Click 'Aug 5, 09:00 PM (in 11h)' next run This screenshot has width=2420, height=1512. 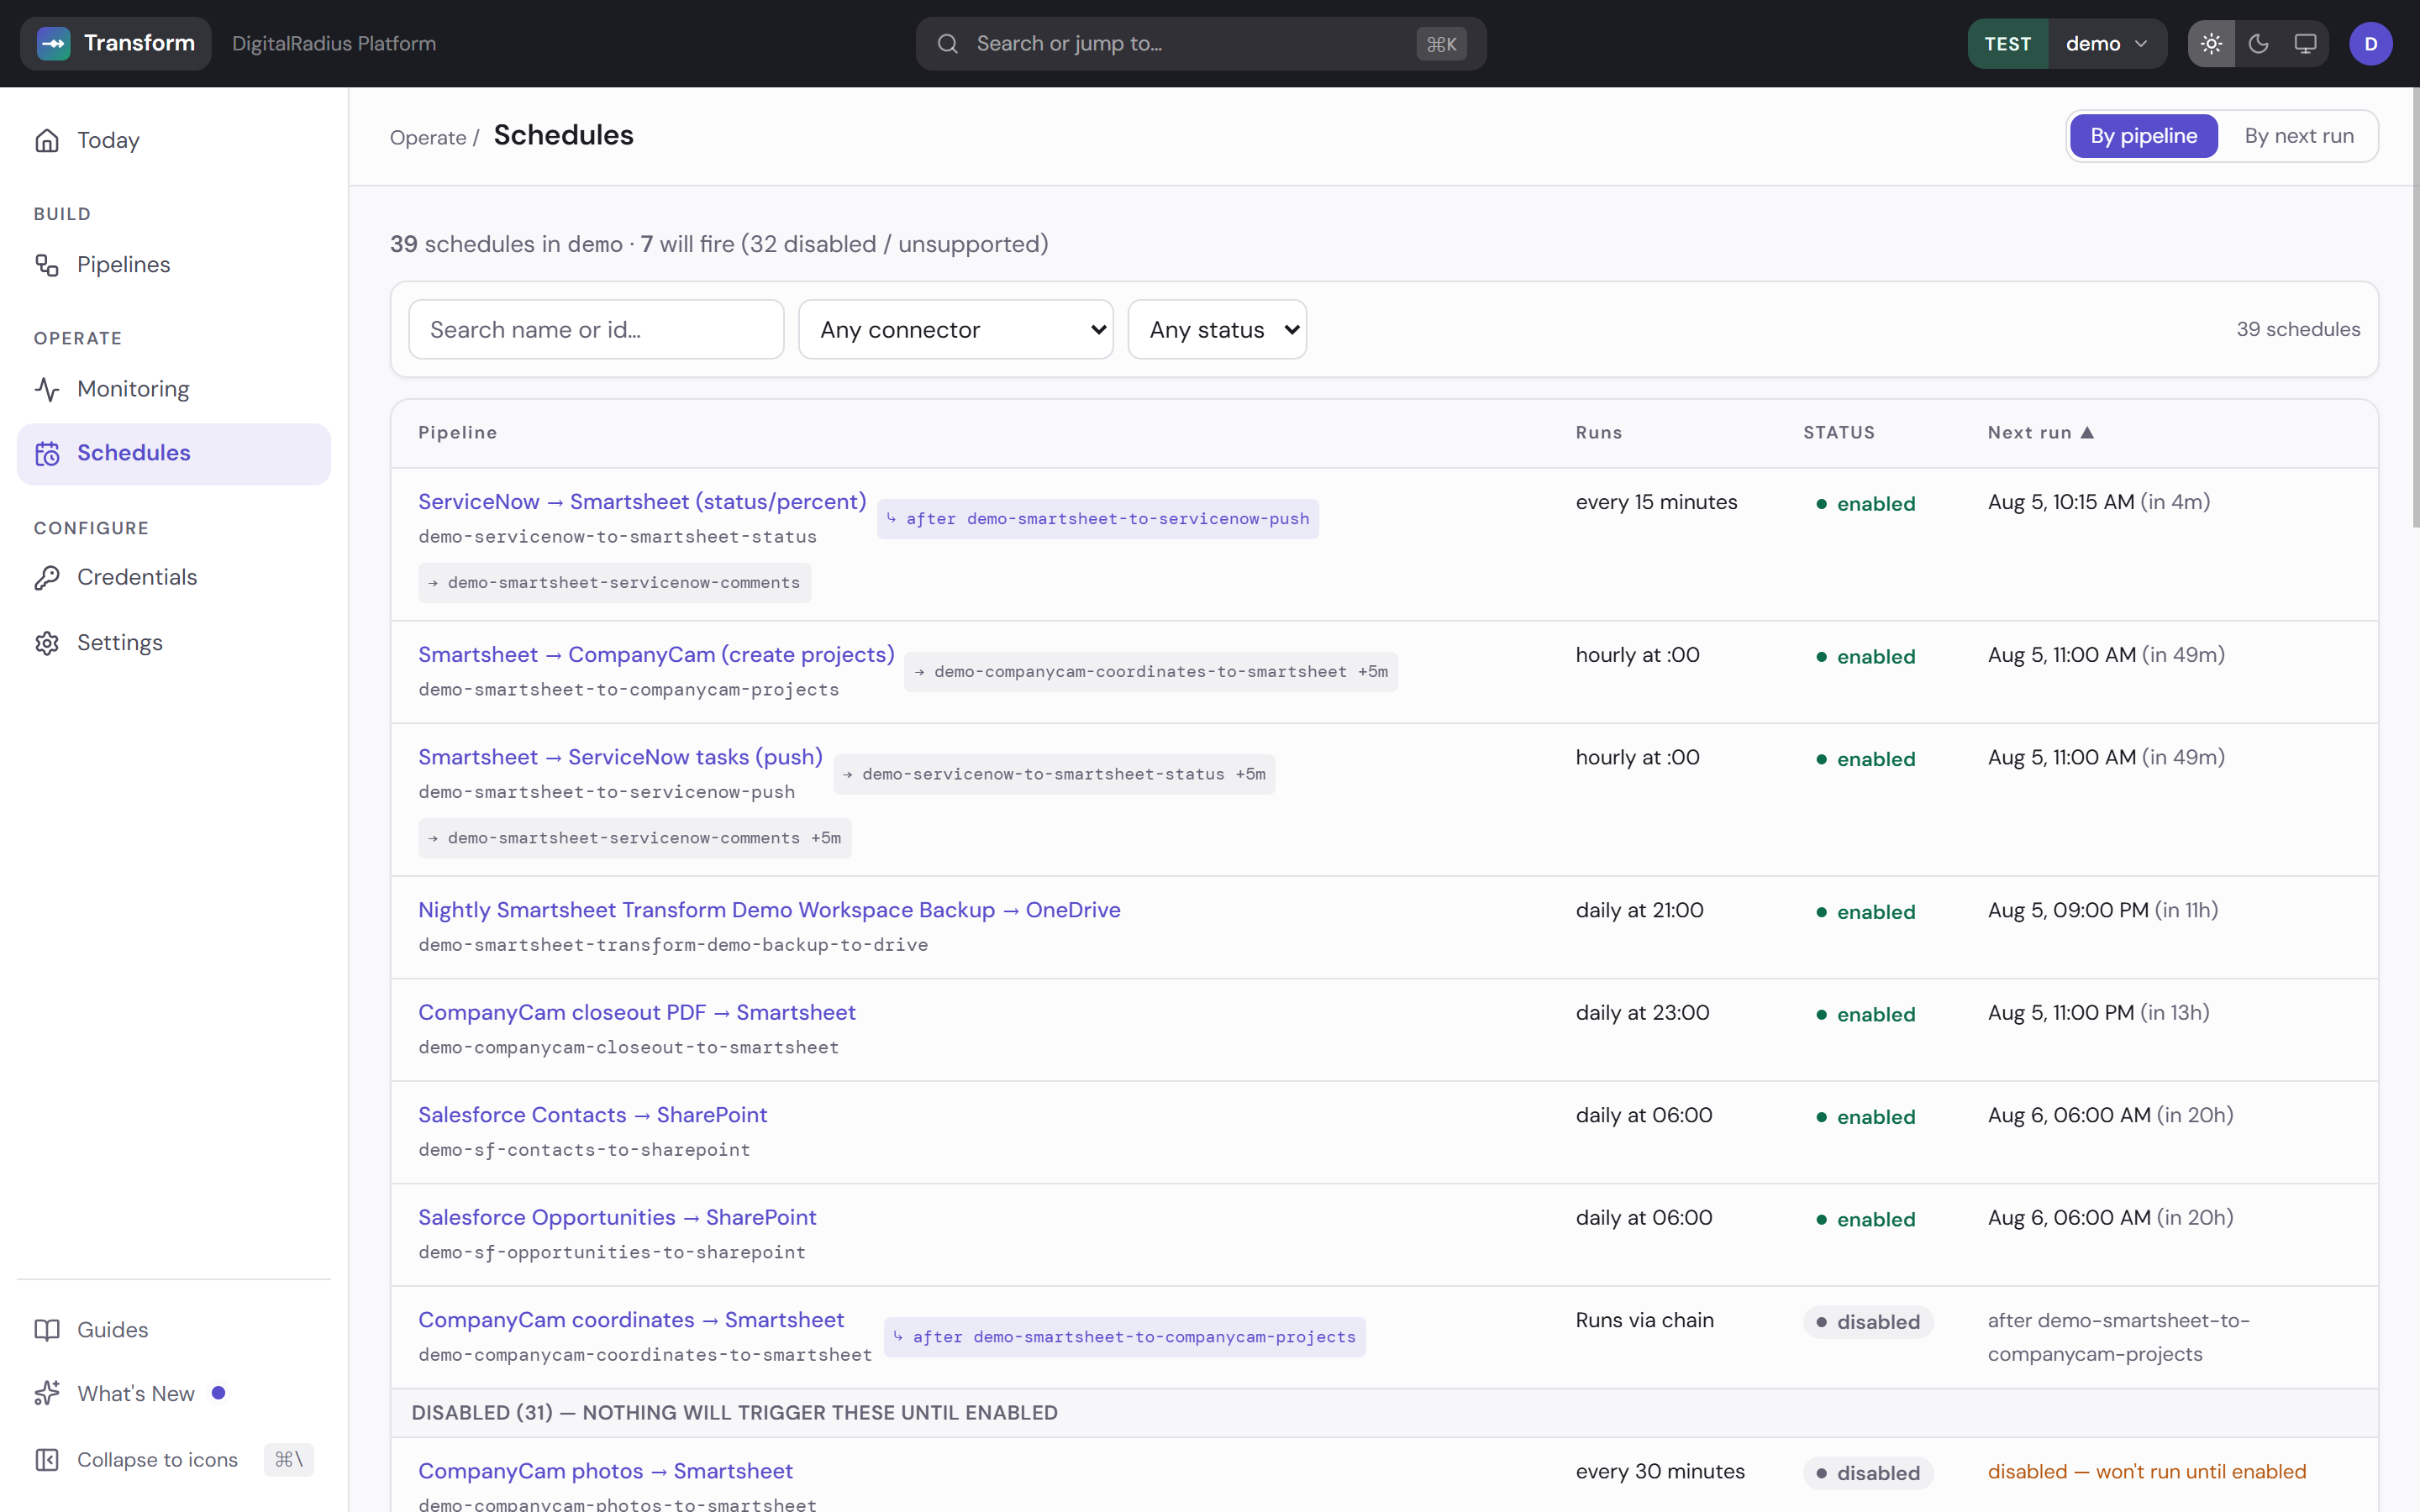click(x=2103, y=910)
